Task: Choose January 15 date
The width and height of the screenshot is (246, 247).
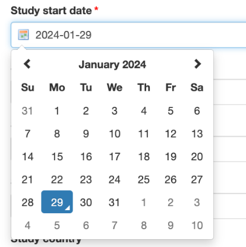Action: (57, 157)
